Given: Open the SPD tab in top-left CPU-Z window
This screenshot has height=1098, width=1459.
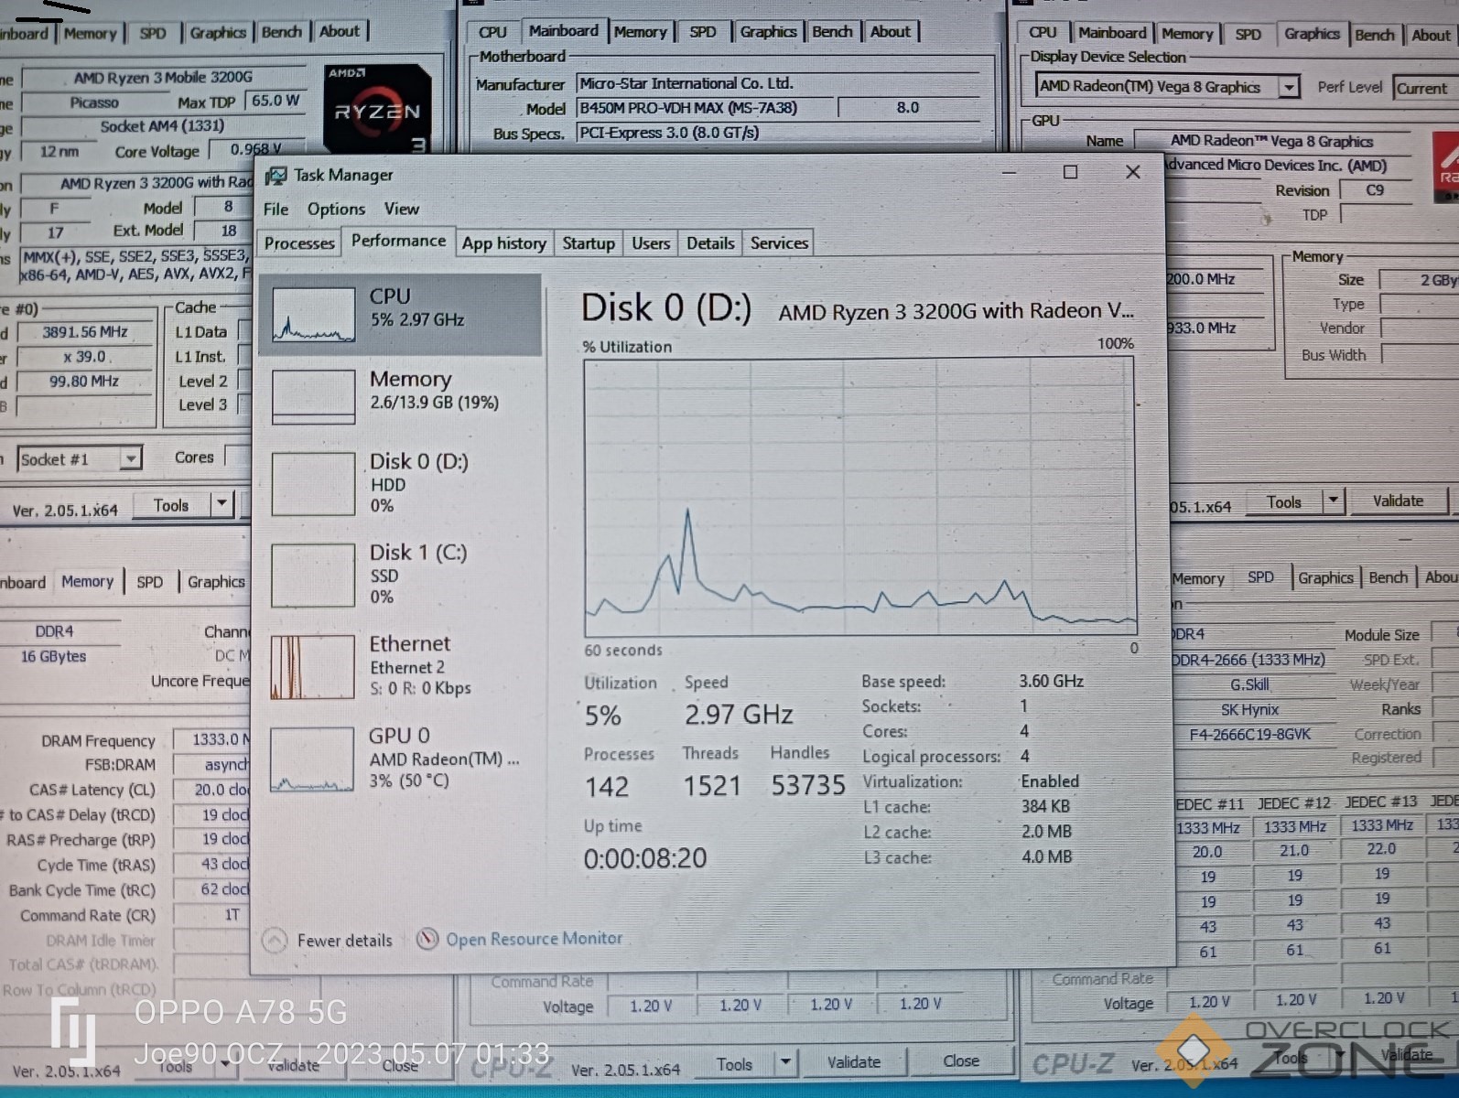Looking at the screenshot, I should 153,33.
